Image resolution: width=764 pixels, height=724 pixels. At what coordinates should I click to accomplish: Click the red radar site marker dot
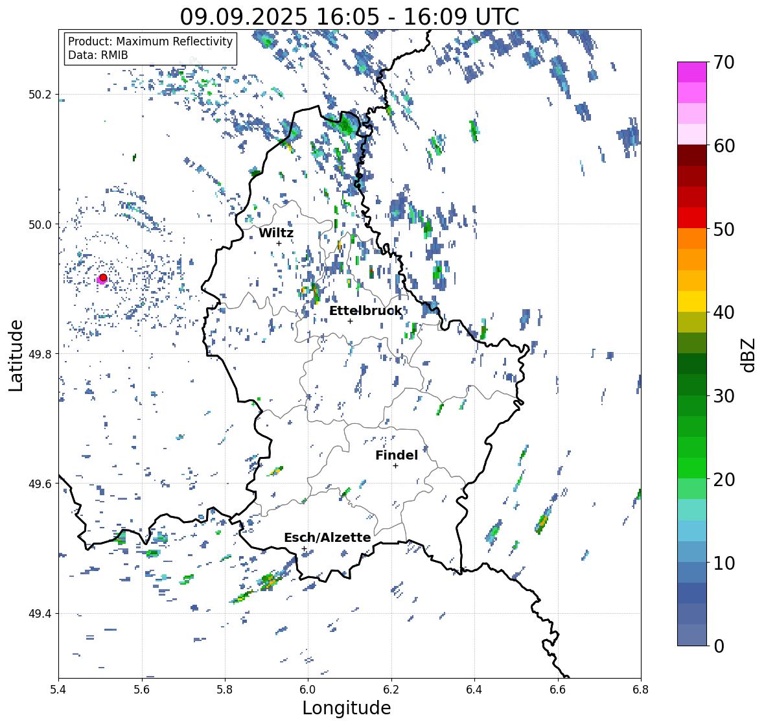(103, 277)
